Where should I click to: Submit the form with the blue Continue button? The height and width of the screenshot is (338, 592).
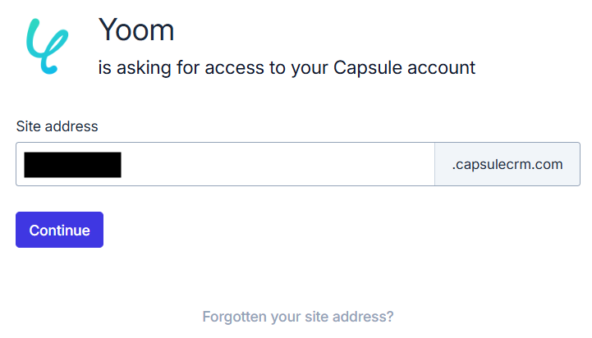[59, 230]
